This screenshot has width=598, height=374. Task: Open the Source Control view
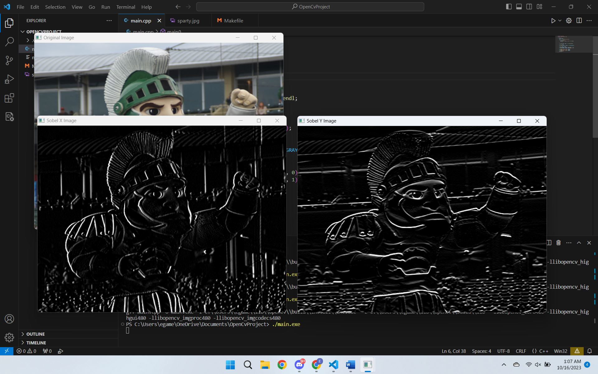point(9,60)
